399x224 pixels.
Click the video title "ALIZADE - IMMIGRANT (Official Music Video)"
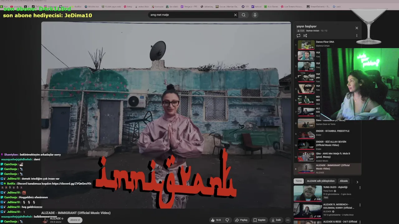(76, 213)
